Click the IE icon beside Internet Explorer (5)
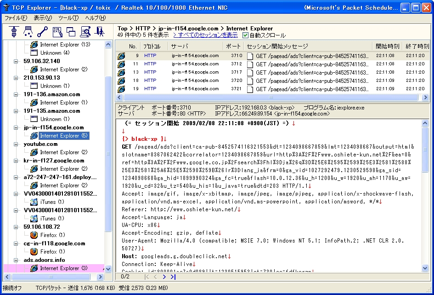The width and height of the screenshot is (434, 295). point(34,136)
